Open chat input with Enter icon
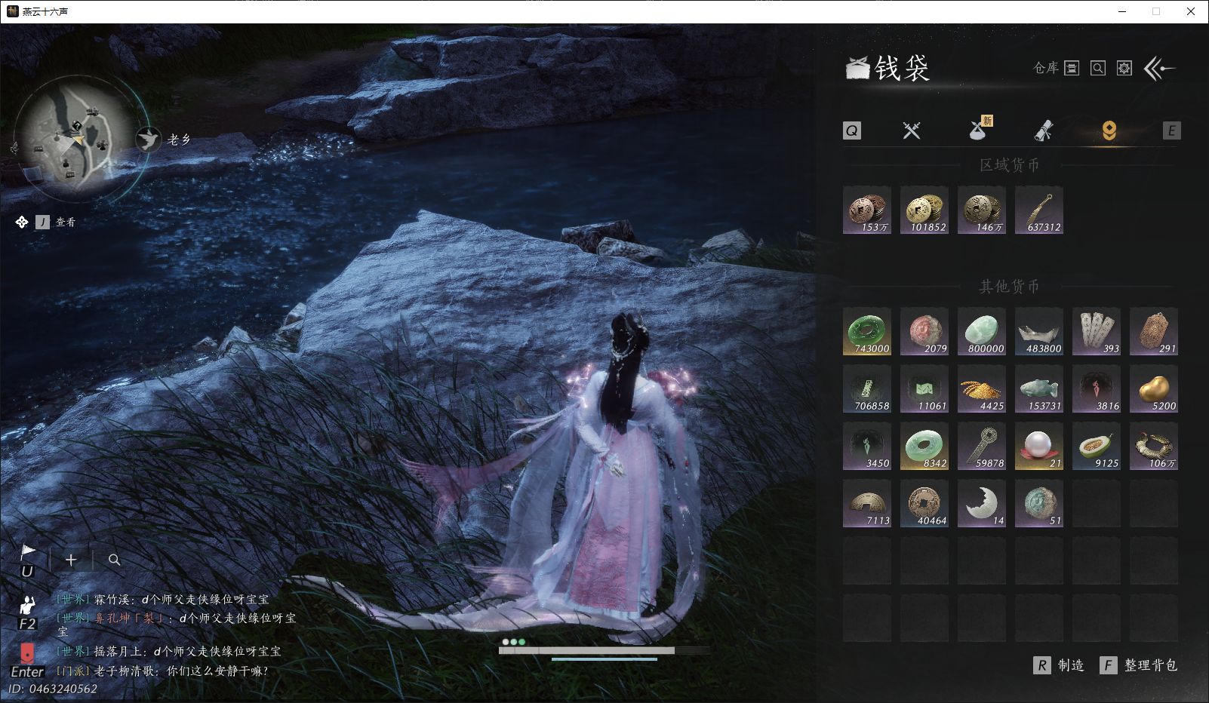This screenshot has width=1209, height=703. coord(27,661)
